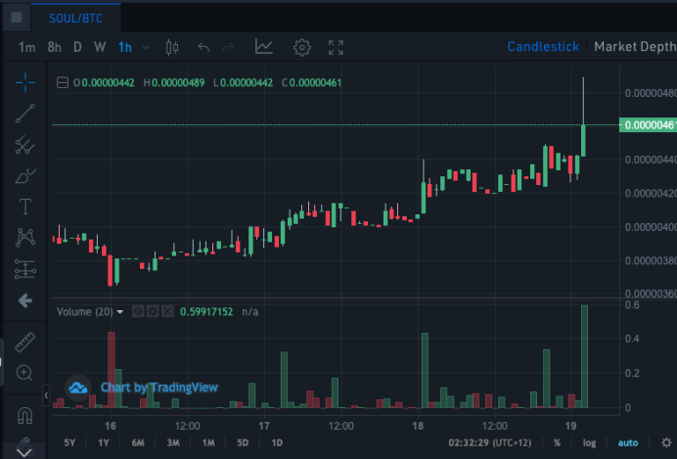Pick the brush drawing tool

(25, 176)
